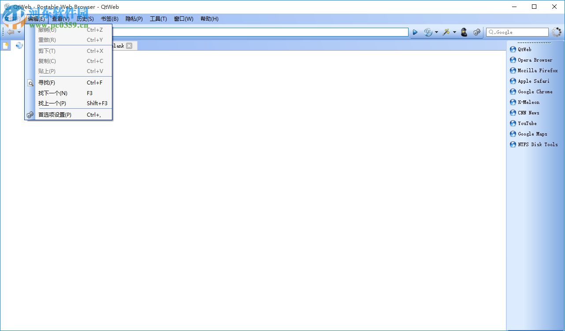Click the loading spinner icon at top right
The height and width of the screenshot is (331, 565).
[x=557, y=32]
